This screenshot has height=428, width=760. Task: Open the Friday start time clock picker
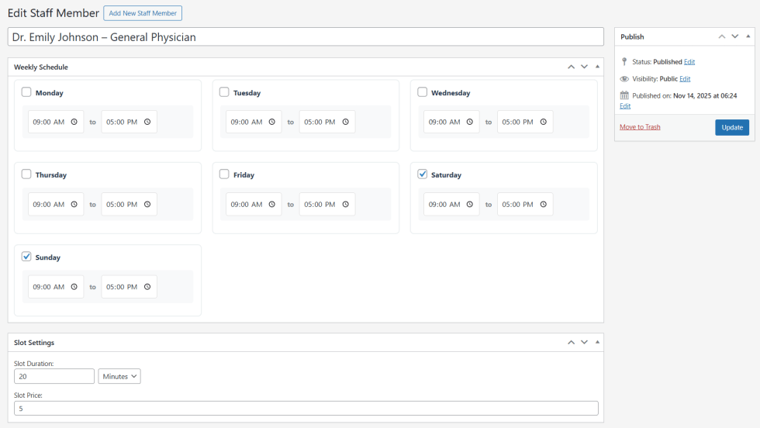click(x=272, y=205)
